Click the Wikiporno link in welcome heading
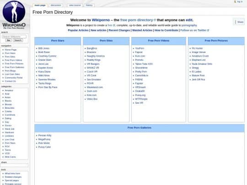Image resolution: width=247 pixels, height=185 pixels. 101,20
